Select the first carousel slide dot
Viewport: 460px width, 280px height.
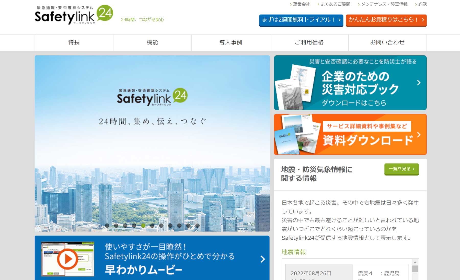pos(107,226)
